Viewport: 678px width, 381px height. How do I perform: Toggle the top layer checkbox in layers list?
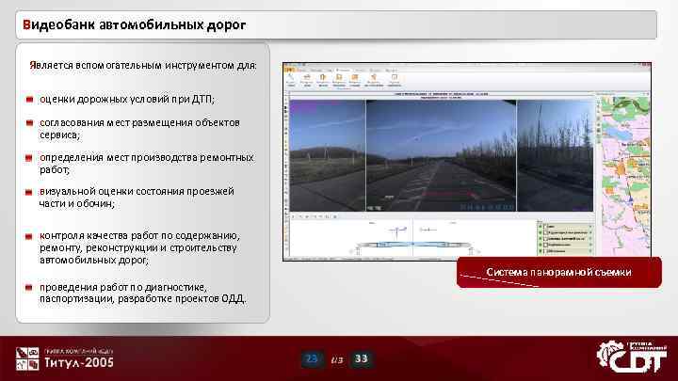point(545,227)
